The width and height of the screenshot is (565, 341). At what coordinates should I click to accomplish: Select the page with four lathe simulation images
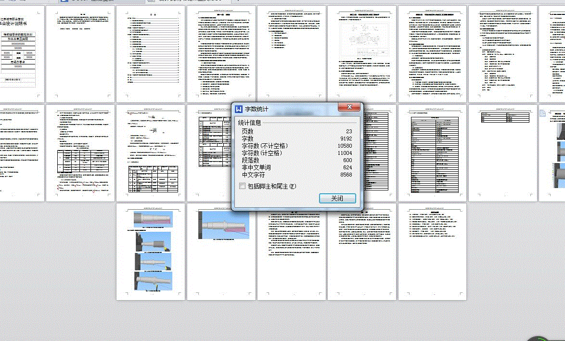coord(151,252)
